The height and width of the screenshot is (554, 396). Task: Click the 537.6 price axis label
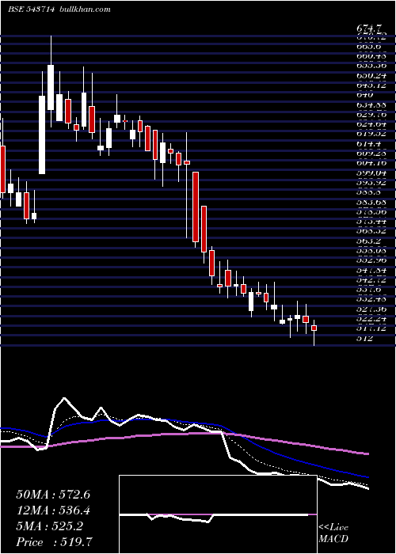pos(367,290)
